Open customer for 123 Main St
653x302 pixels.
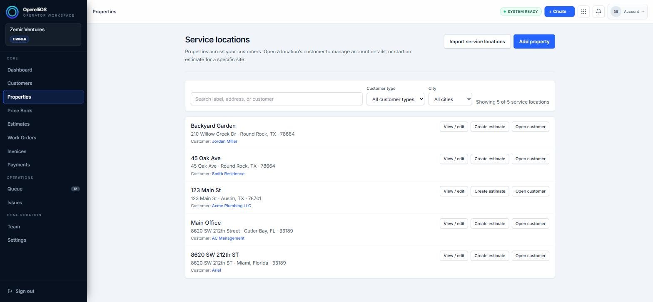531,191
